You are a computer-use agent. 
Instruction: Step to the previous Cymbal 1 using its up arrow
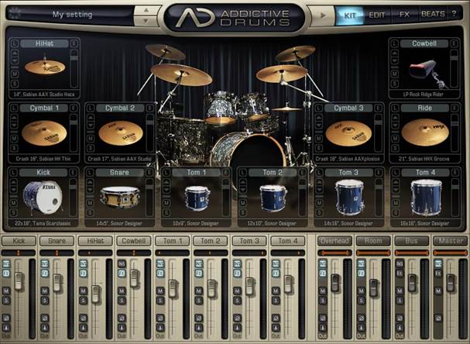click(14, 117)
